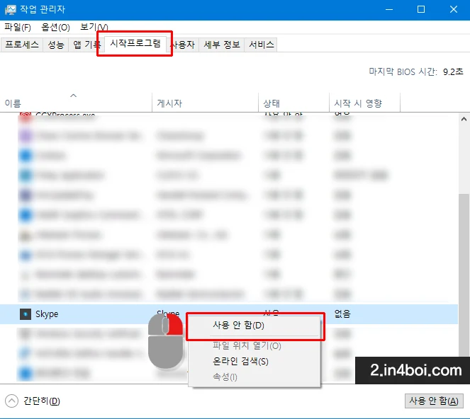Switch to the 앱 기록 tab
Image resolution: width=470 pixels, height=419 pixels.
[x=86, y=45]
